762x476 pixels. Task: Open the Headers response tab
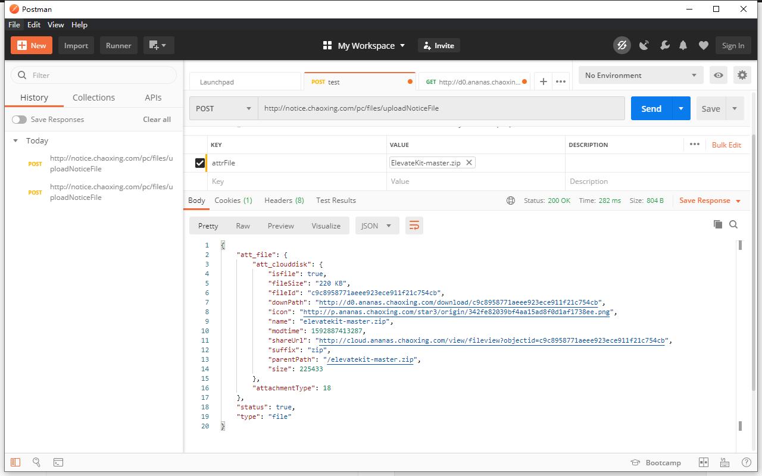click(x=283, y=201)
